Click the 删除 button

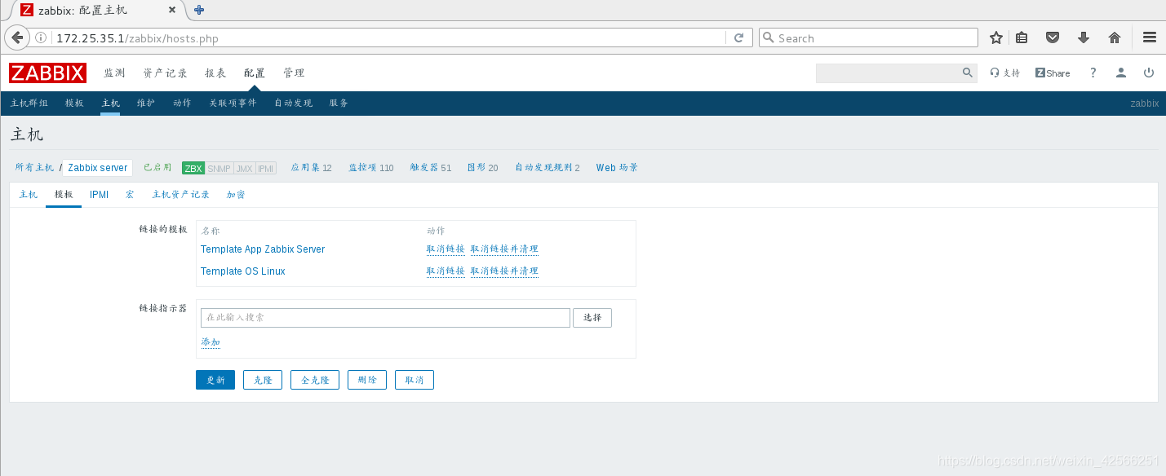[x=367, y=380]
